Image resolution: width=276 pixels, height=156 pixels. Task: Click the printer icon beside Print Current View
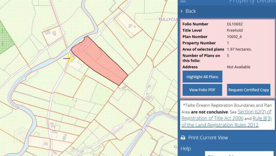click(x=183, y=138)
